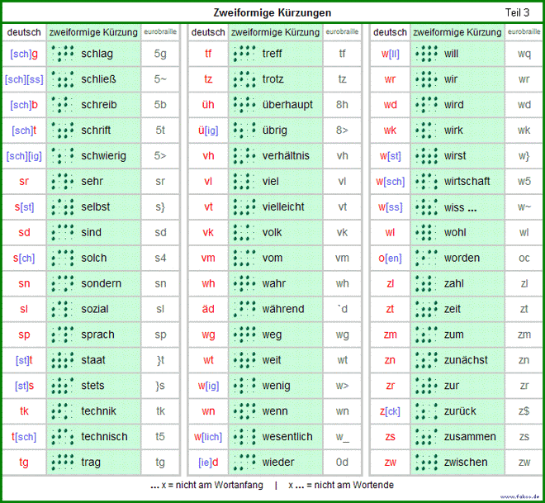Select the word 'zwischen'
Viewport: 545px width, 503px height.
[466, 463]
